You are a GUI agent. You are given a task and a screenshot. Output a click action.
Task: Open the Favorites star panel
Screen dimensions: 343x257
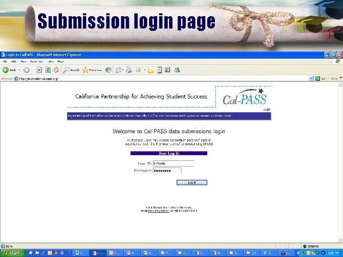(x=85, y=70)
